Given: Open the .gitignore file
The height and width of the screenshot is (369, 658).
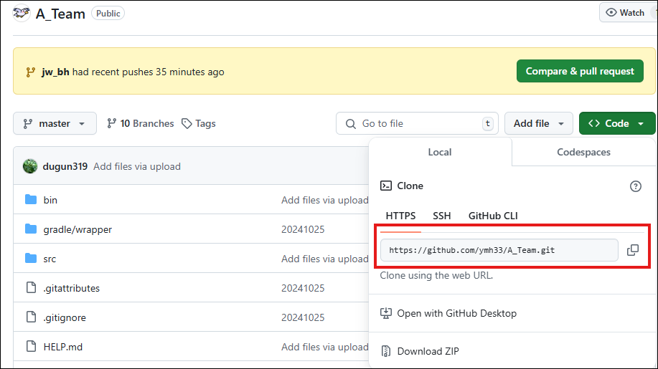Looking at the screenshot, I should tap(65, 317).
